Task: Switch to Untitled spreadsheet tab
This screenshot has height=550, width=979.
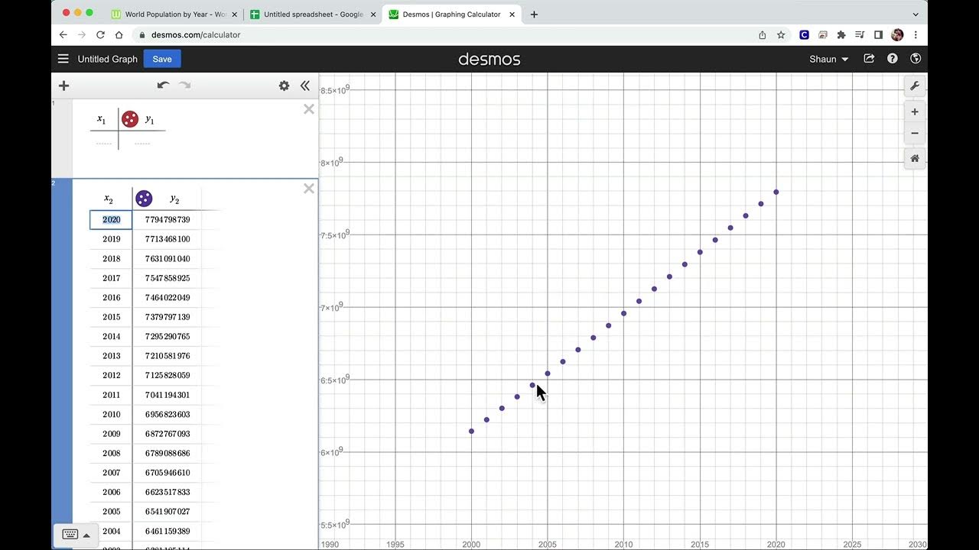Action: point(312,14)
